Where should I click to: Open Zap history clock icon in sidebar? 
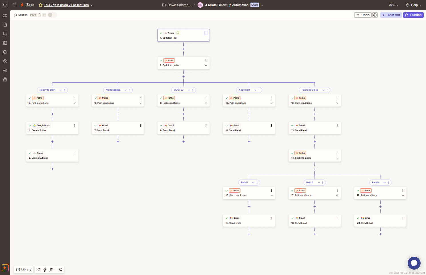click(5, 52)
